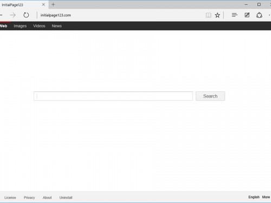The width and height of the screenshot is (271, 203).
Task: Switch to Videos search tab
Action: [39, 26]
